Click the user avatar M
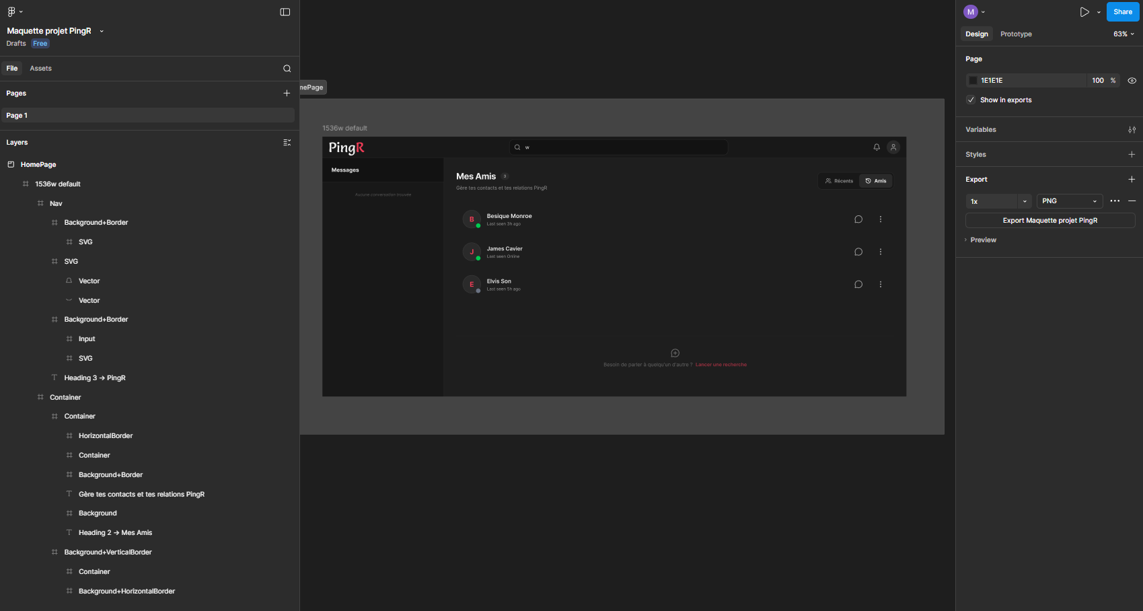This screenshot has height=611, width=1143. pyautogui.click(x=971, y=11)
